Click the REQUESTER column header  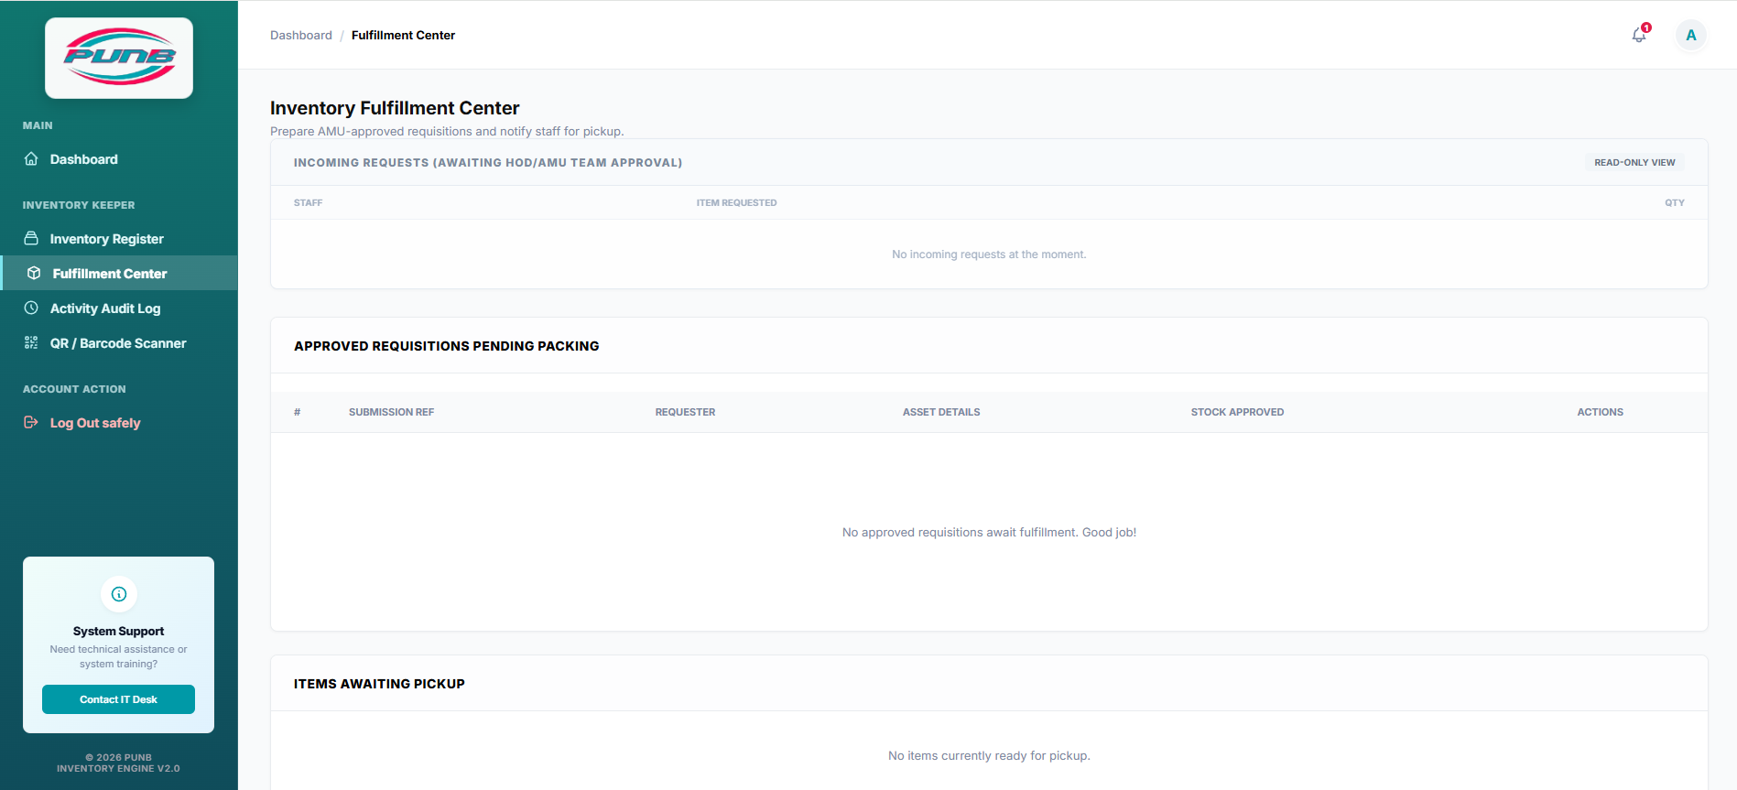click(685, 412)
